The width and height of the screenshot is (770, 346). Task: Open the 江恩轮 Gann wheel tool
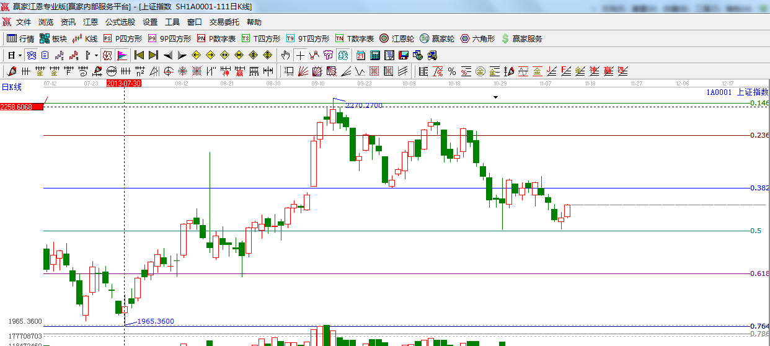pyautogui.click(x=397, y=38)
